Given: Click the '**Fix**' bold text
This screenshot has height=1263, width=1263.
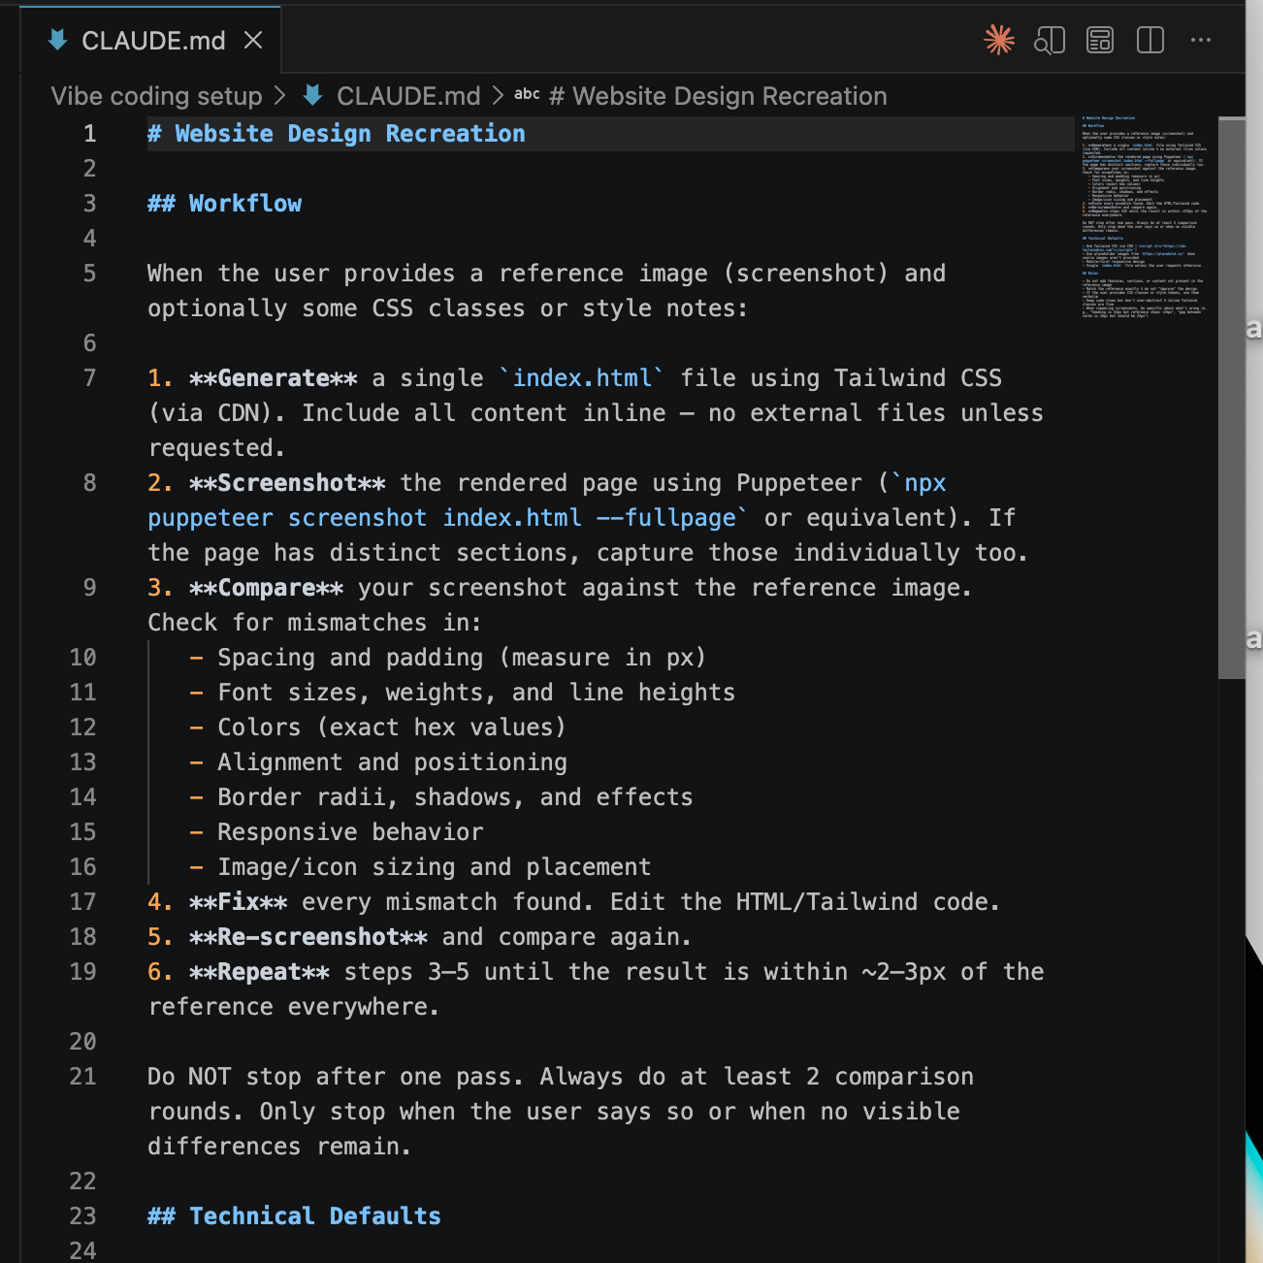Looking at the screenshot, I should [239, 902].
